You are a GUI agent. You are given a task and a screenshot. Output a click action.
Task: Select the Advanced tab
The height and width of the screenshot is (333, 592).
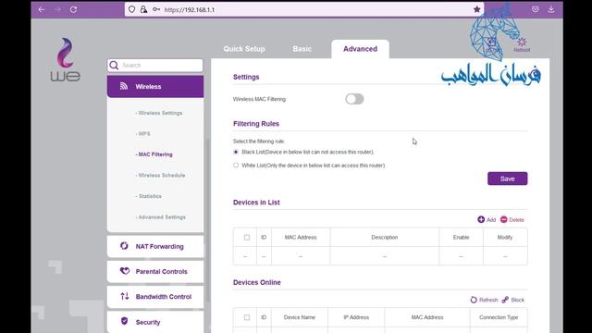tap(360, 49)
